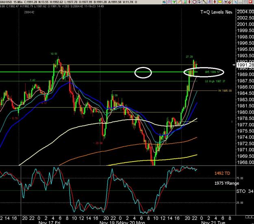The width and height of the screenshot is (254, 224).
Task: Click the 1968.00 price axis label
Action: tap(245, 162)
